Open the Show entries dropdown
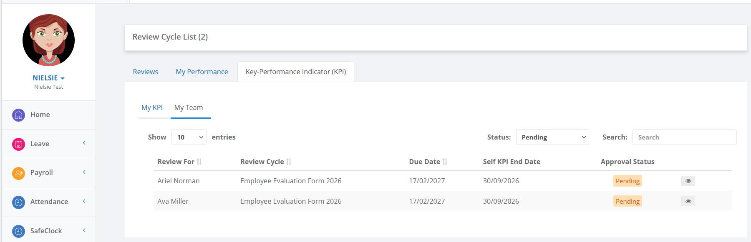751x242 pixels. [189, 137]
